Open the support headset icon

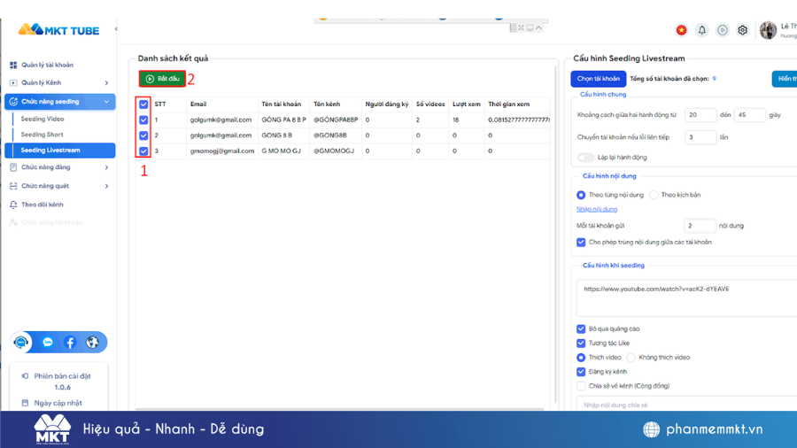21,343
